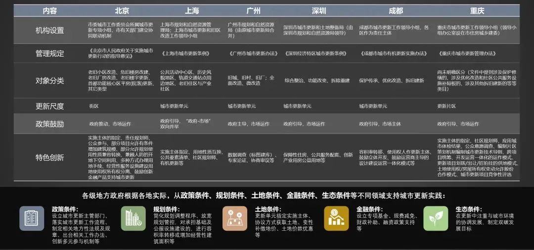Viewport: 534px width, 250px height.
Task: Click the 金融条件: heading
Action: pyautogui.click(x=369, y=209)
